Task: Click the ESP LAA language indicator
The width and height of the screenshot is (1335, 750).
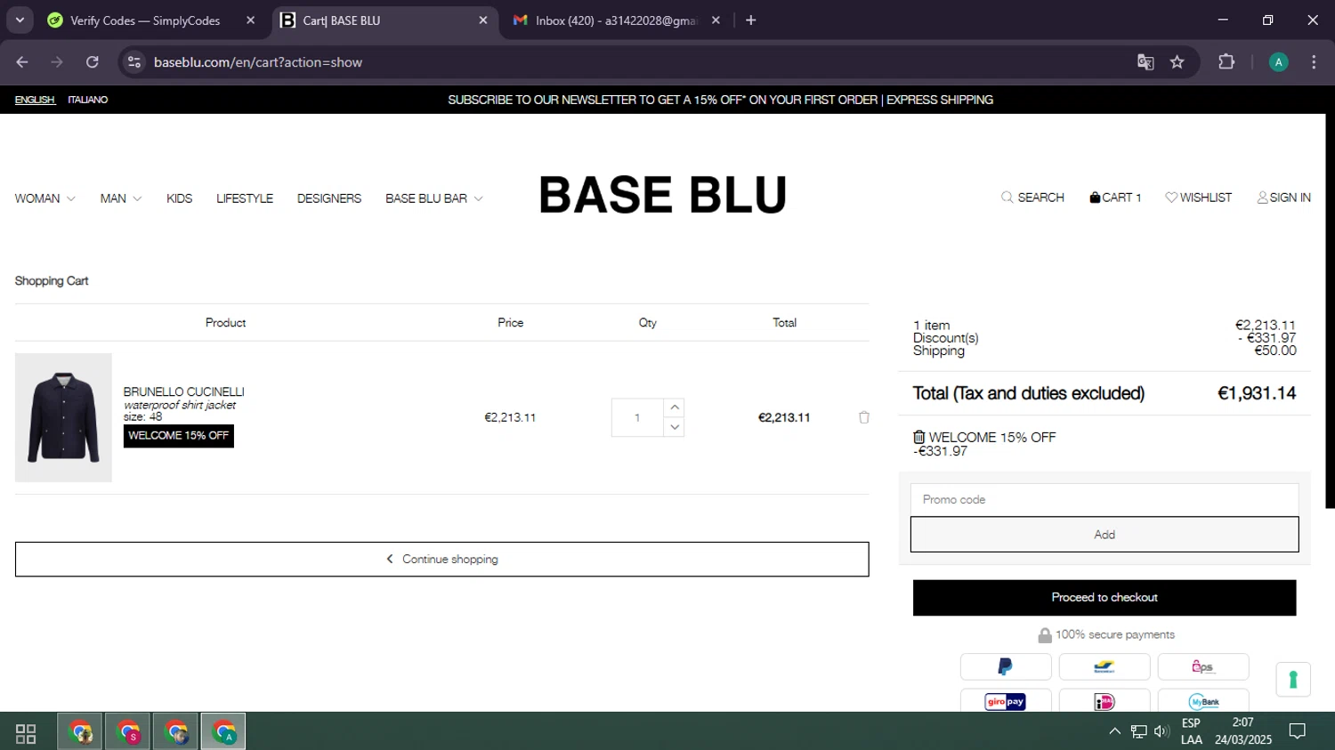Action: (1192, 731)
